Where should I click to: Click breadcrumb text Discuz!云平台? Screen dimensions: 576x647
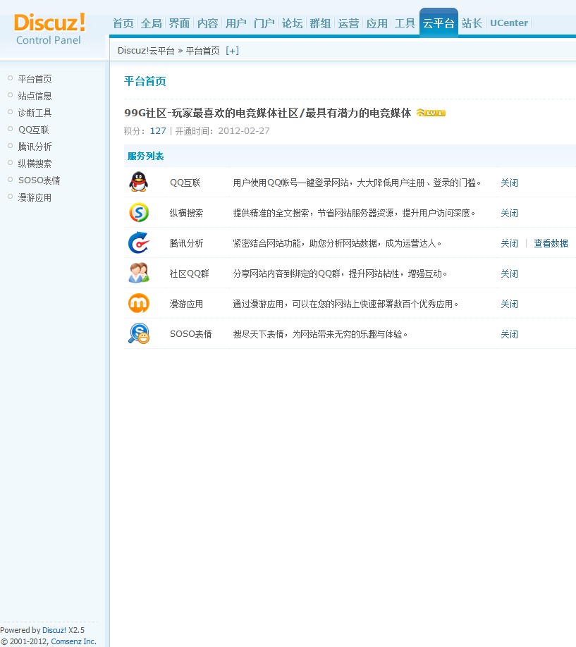click(x=146, y=51)
